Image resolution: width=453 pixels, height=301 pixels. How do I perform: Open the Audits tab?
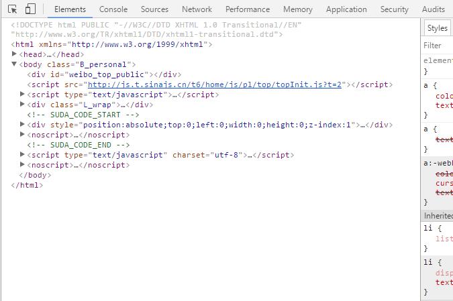[434, 9]
